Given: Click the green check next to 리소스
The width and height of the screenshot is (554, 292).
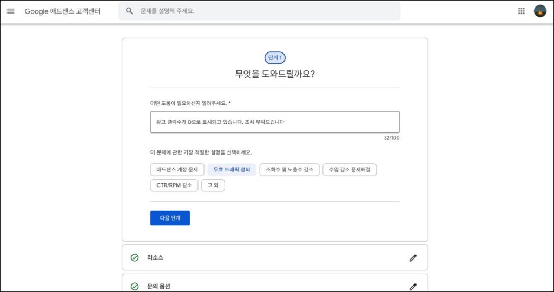Looking at the screenshot, I should click(x=135, y=258).
